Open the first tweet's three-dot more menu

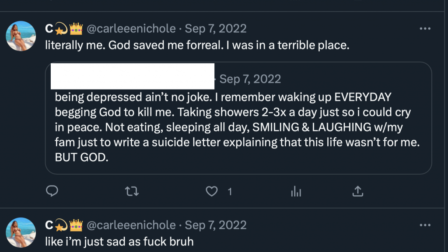(425, 29)
